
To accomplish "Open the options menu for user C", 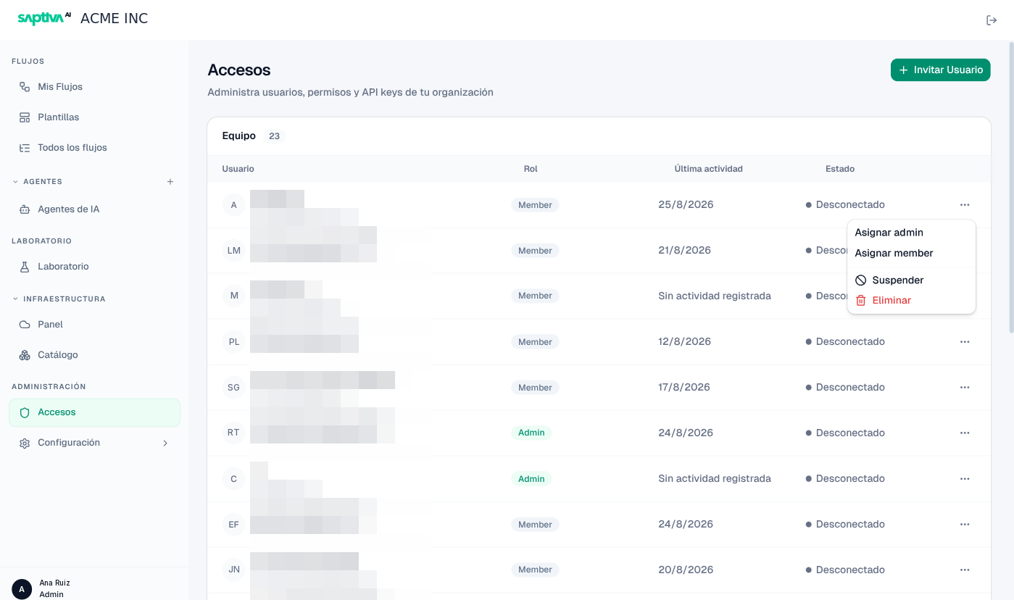I will click(x=965, y=479).
